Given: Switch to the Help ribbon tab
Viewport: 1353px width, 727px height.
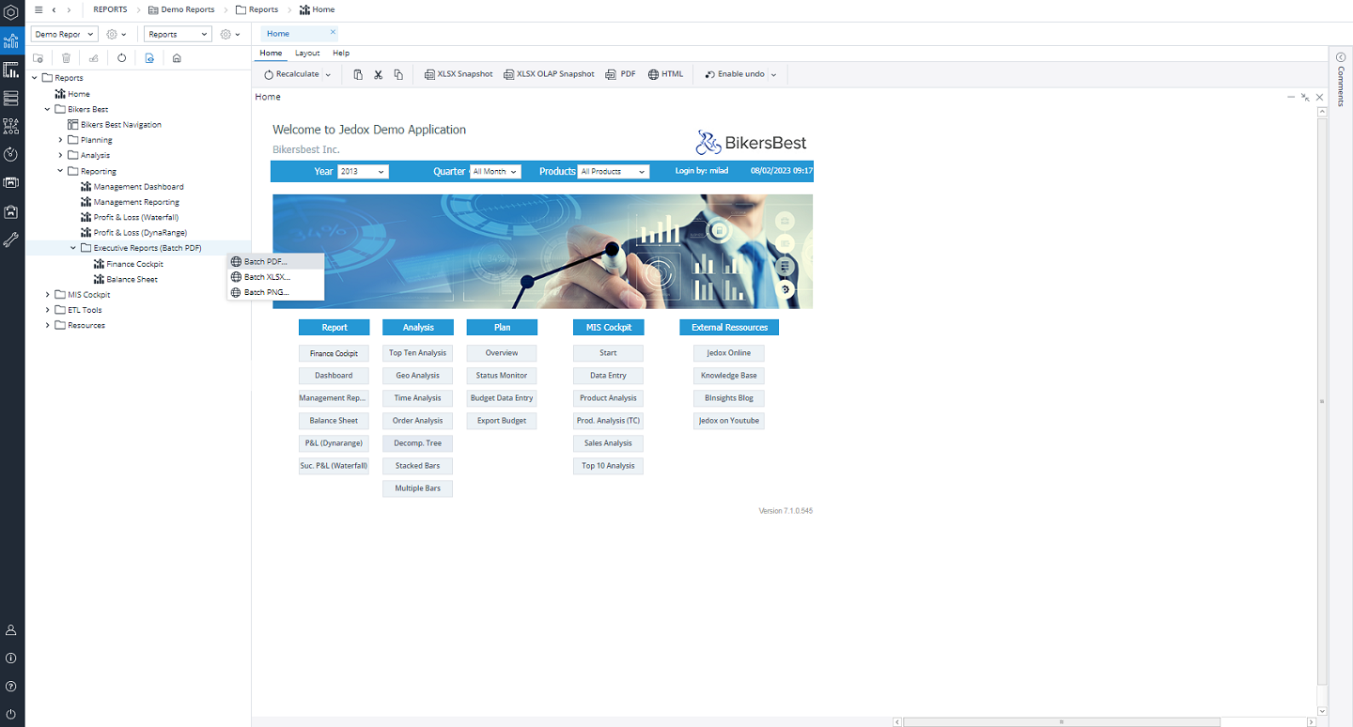Looking at the screenshot, I should click(341, 54).
